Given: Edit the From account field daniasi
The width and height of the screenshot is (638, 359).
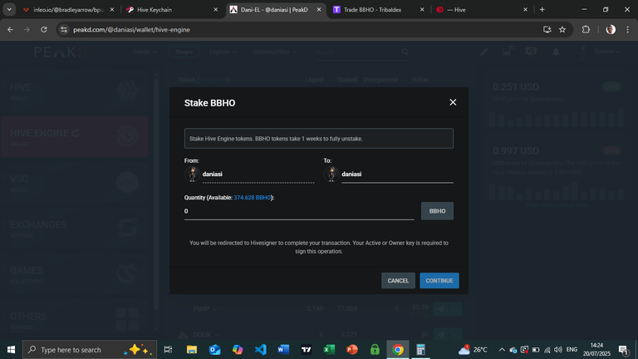Looking at the screenshot, I should [258, 174].
